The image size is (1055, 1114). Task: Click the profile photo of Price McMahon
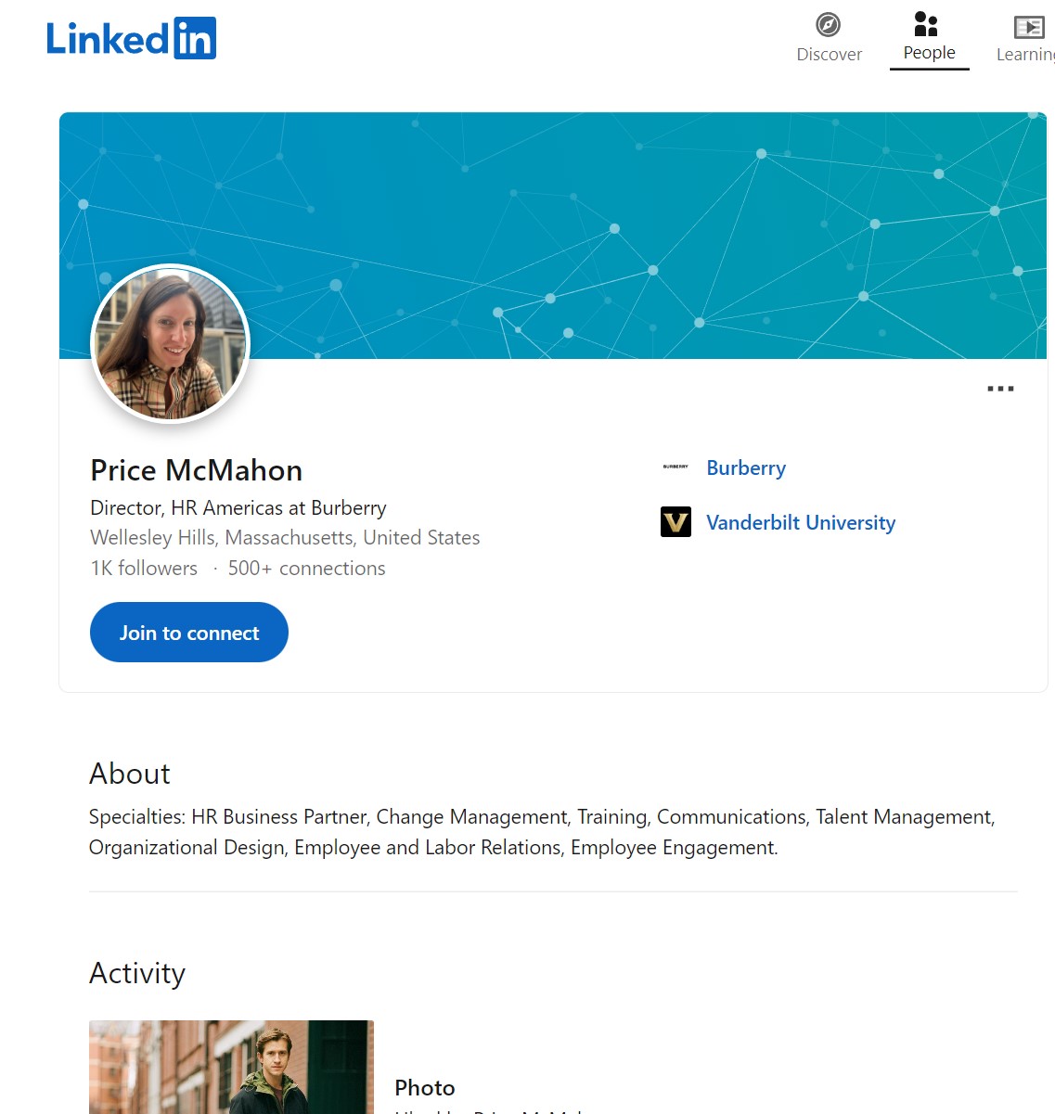(x=170, y=344)
